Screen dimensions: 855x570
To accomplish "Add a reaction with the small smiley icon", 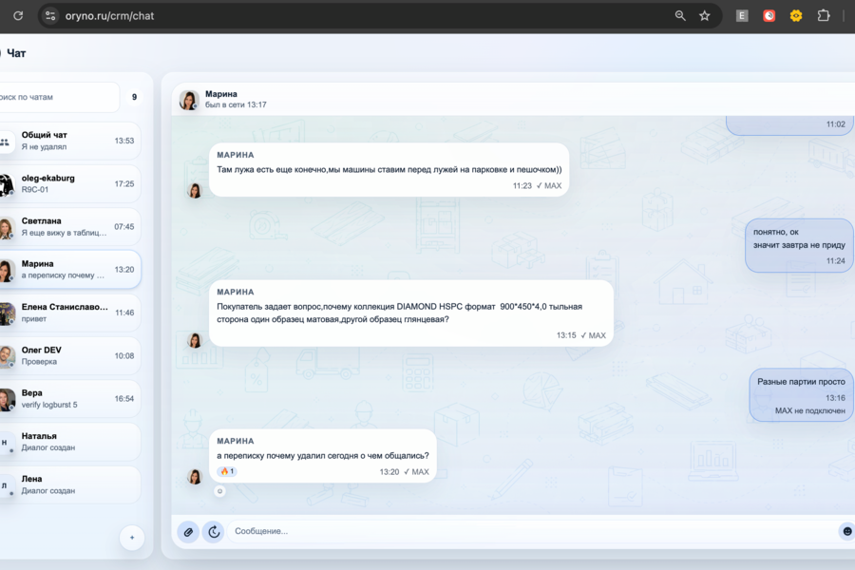I will [219, 491].
